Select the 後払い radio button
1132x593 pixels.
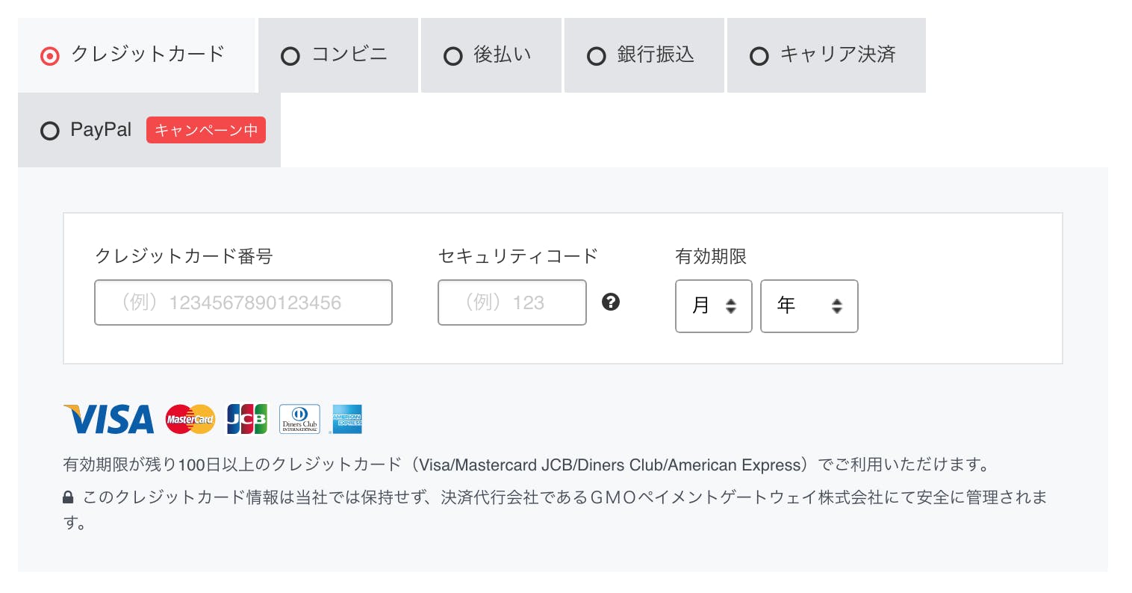[x=453, y=56]
